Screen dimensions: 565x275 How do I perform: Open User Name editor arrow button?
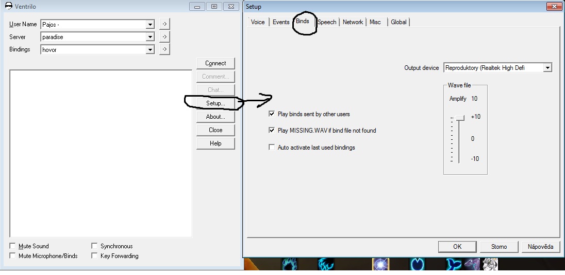(164, 24)
